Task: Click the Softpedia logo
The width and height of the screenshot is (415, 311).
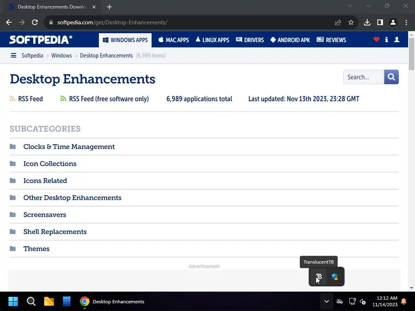Action: 41,40
